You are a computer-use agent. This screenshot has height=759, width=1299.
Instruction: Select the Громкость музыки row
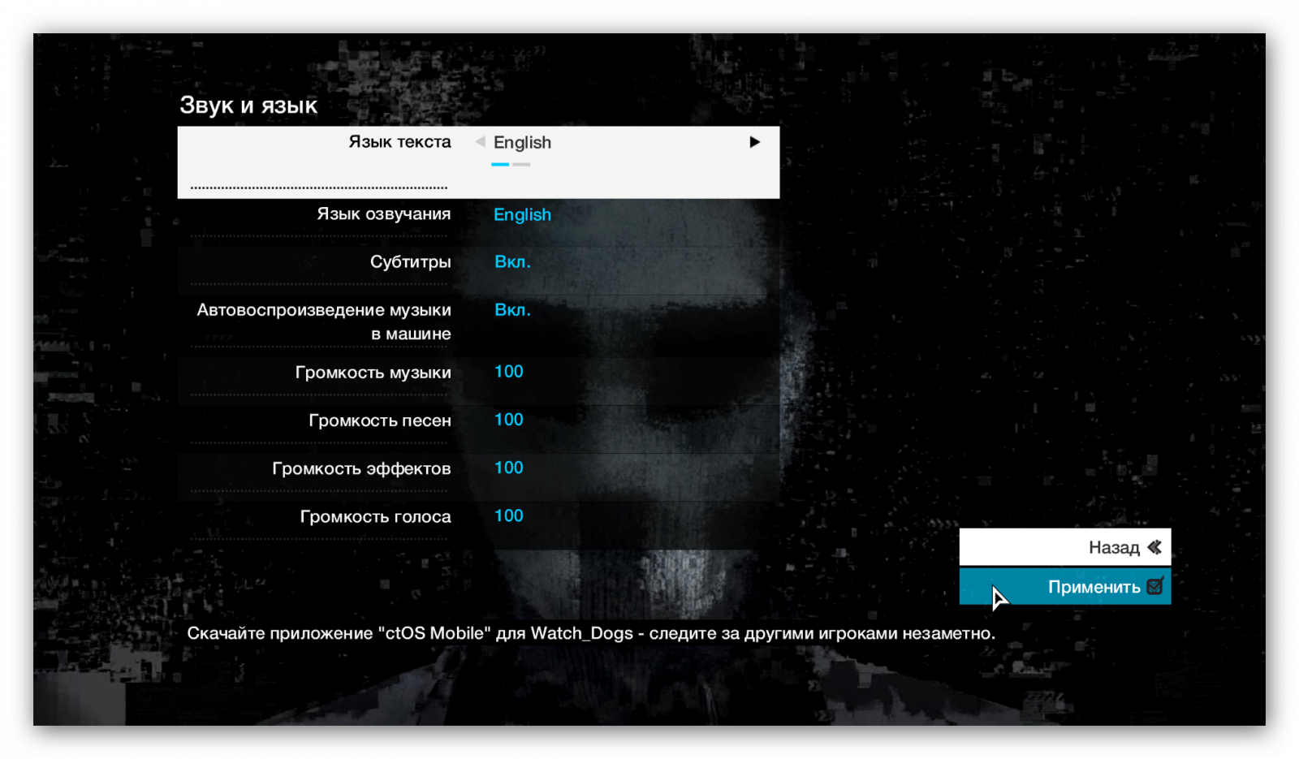478,381
